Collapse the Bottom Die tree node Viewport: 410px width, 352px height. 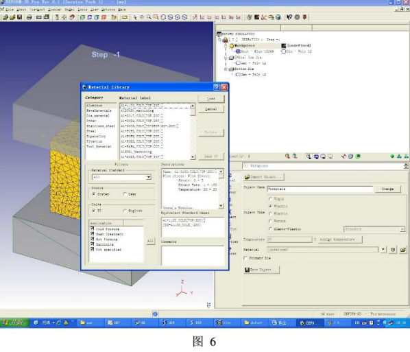click(x=226, y=69)
